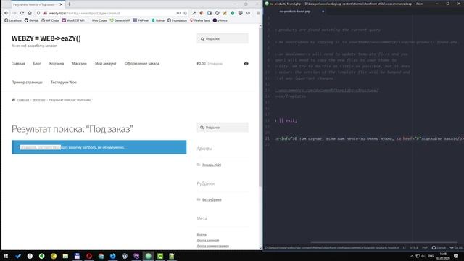Open the floppy disk taskbar app
The height and width of the screenshot is (261, 464).
coord(78,256)
